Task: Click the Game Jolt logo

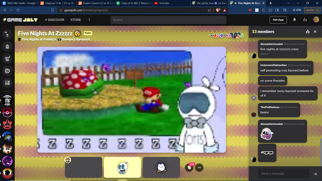Action: (20, 20)
